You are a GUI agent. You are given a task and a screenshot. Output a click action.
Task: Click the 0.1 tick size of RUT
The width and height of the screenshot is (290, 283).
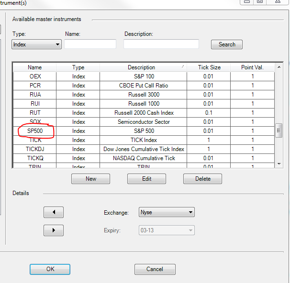(209, 113)
